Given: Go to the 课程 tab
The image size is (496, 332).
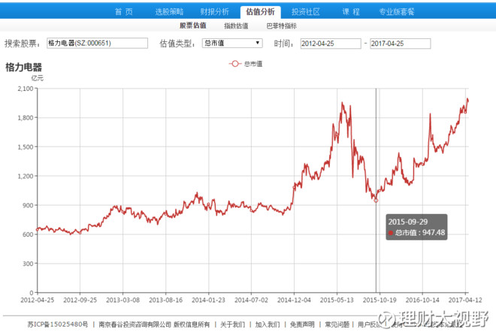Looking at the screenshot, I should click(x=351, y=12).
